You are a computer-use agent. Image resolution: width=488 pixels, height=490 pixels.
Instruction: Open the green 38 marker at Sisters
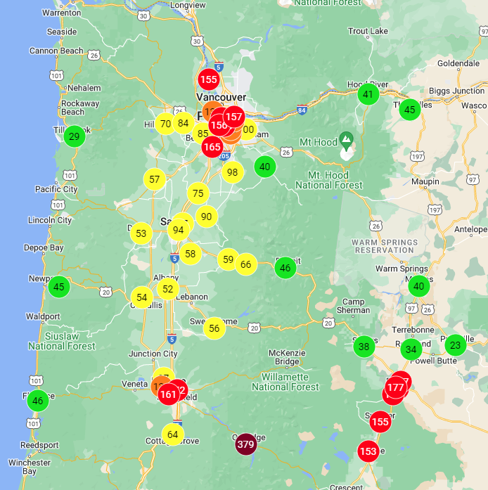click(x=364, y=347)
